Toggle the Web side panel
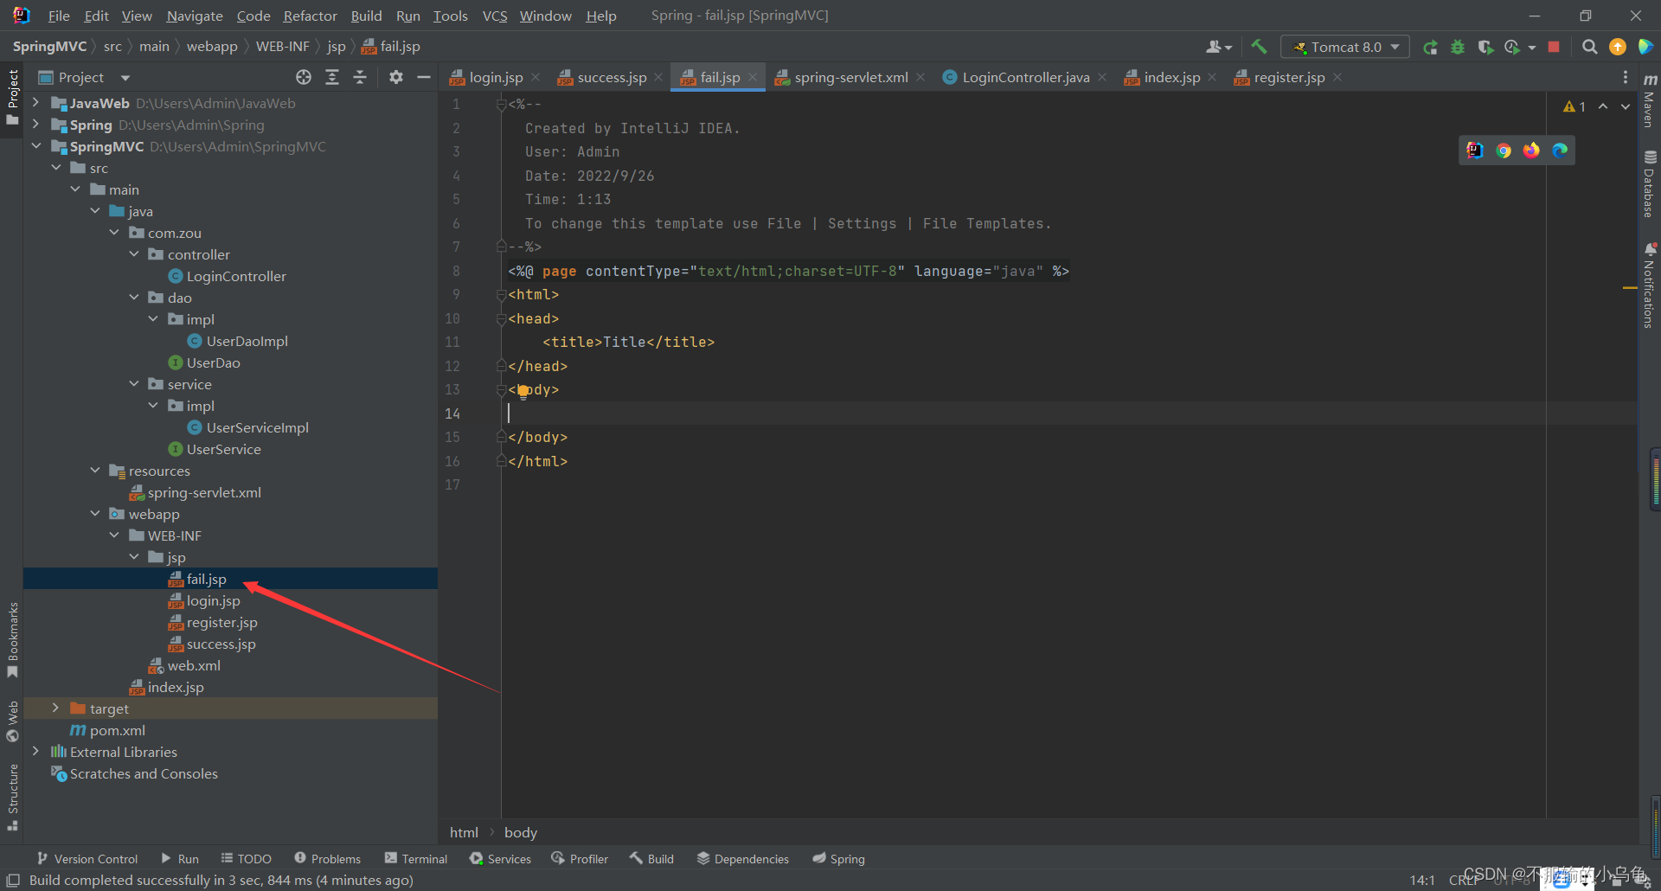 click(x=12, y=721)
